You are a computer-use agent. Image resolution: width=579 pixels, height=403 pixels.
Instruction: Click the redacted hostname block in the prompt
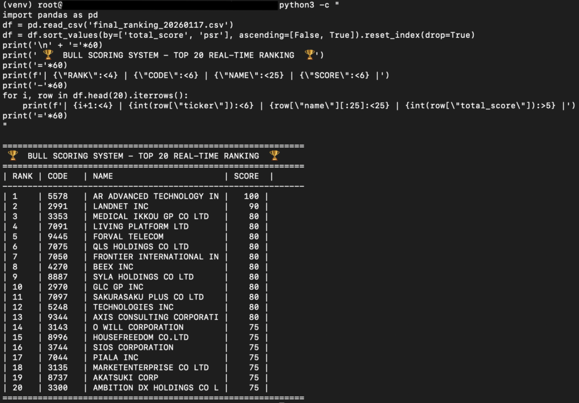[x=171, y=5]
